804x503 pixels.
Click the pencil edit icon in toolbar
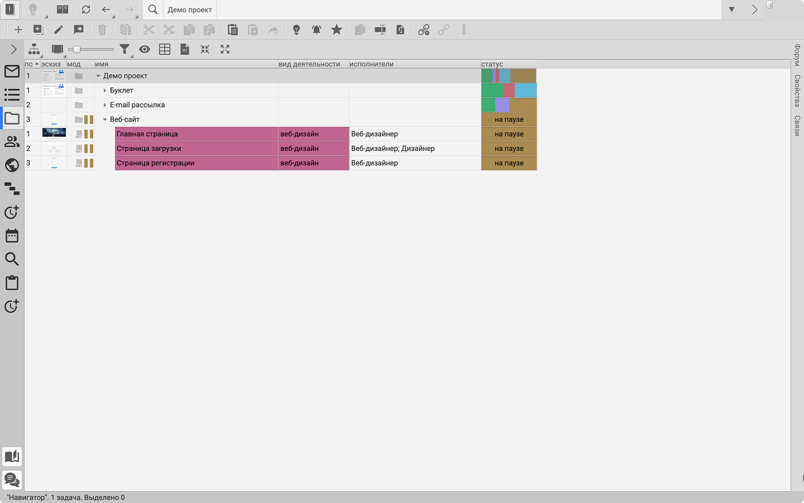(58, 30)
